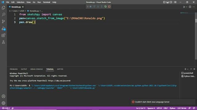The height and width of the screenshot is (110, 197).
Task: Change indentation via Spaces: 4
Action: coord(151,108)
